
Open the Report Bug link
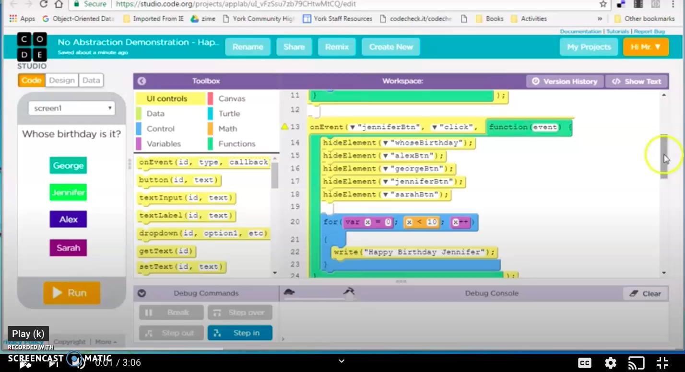click(650, 32)
